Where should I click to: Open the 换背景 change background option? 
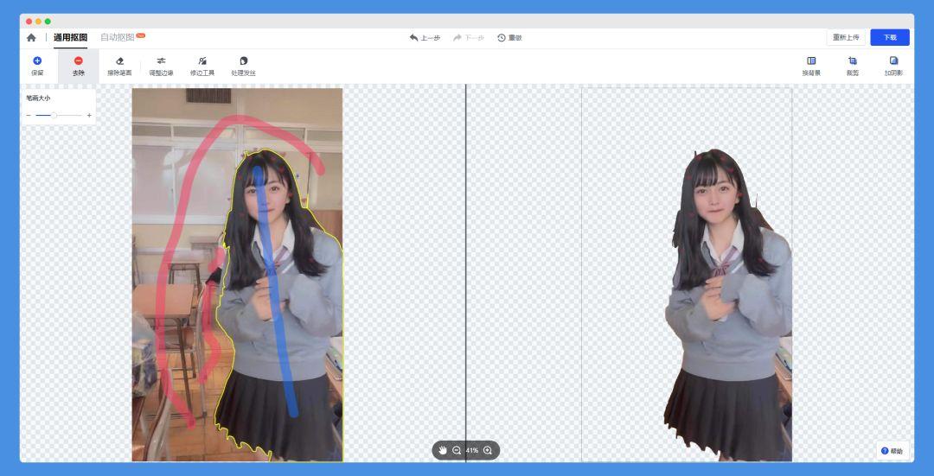[811, 66]
